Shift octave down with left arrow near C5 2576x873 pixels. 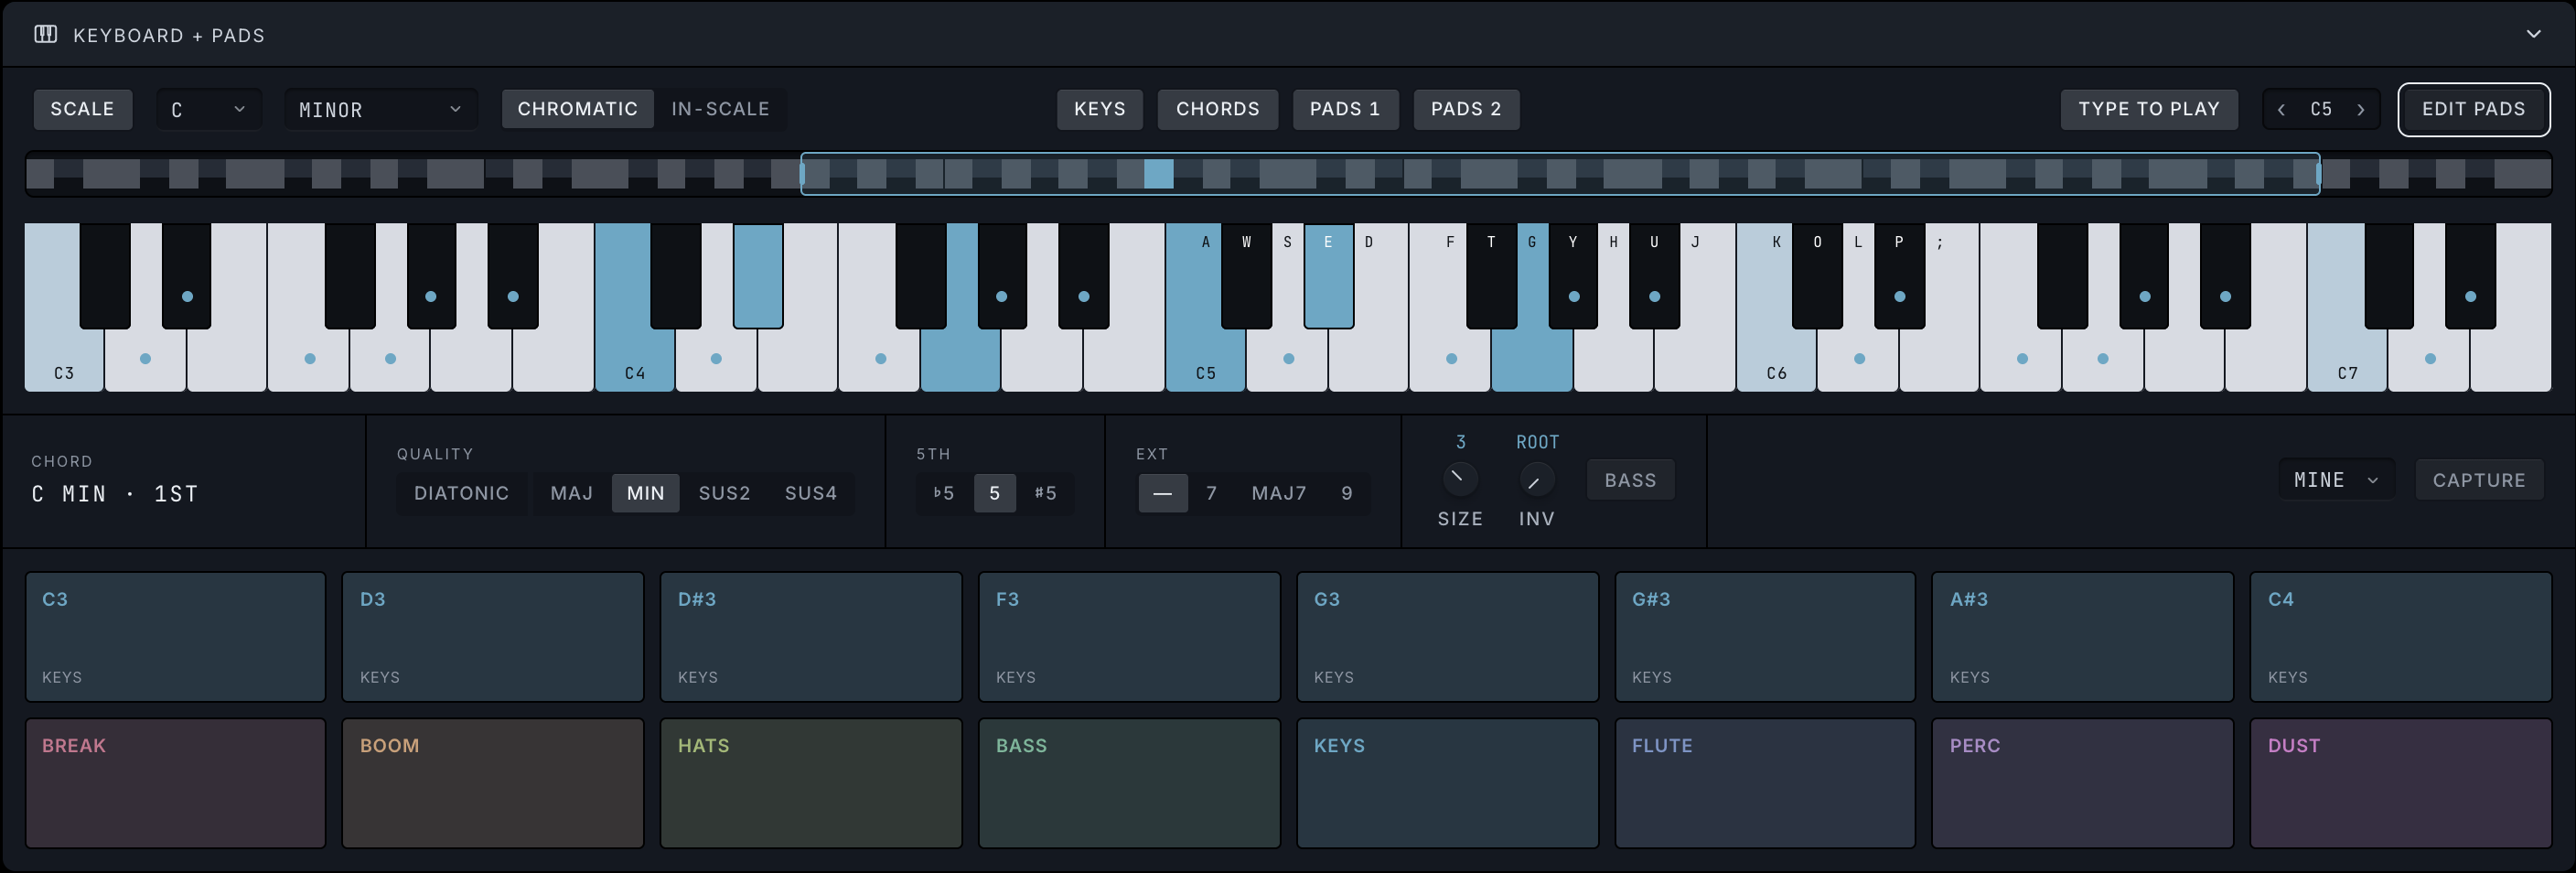(x=2281, y=110)
